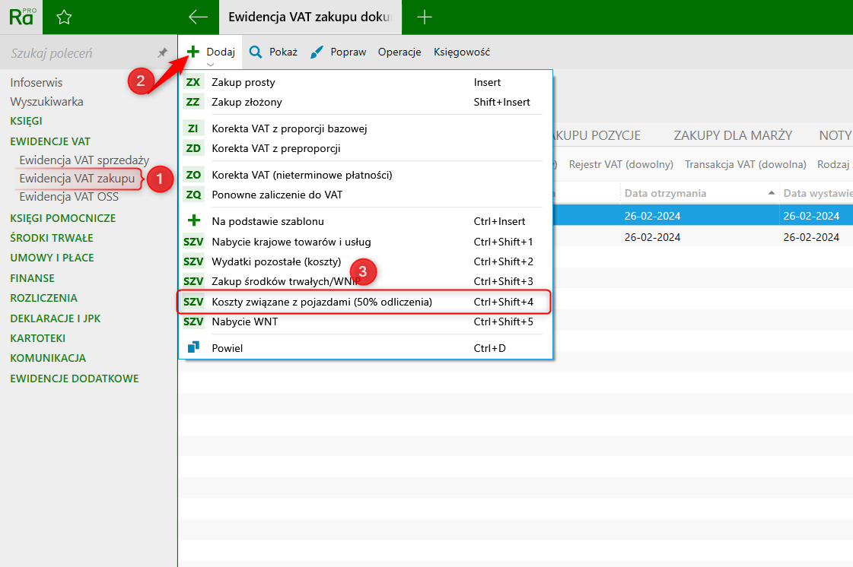Choose Nabycie WNT from menu

click(244, 322)
